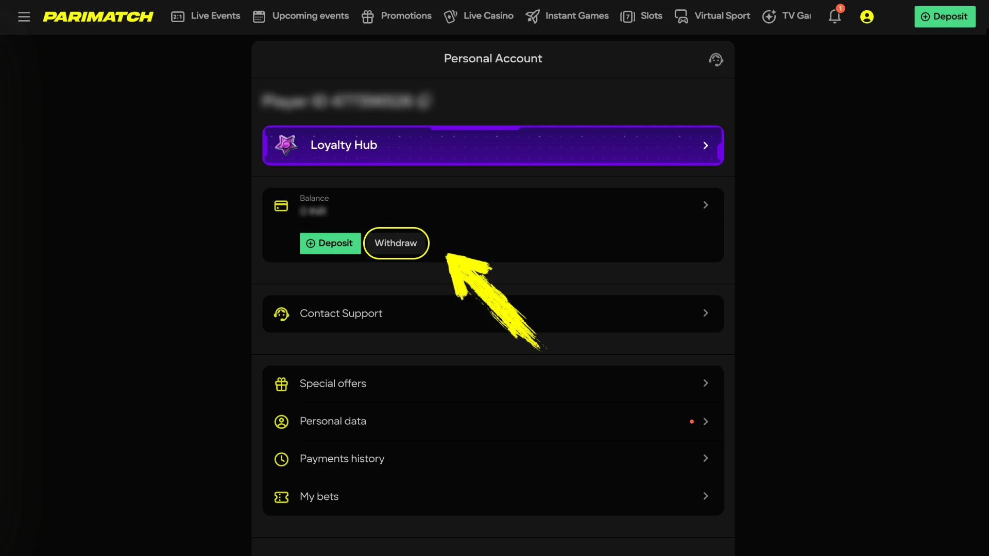Expand the Balance row chevron

[x=705, y=205]
